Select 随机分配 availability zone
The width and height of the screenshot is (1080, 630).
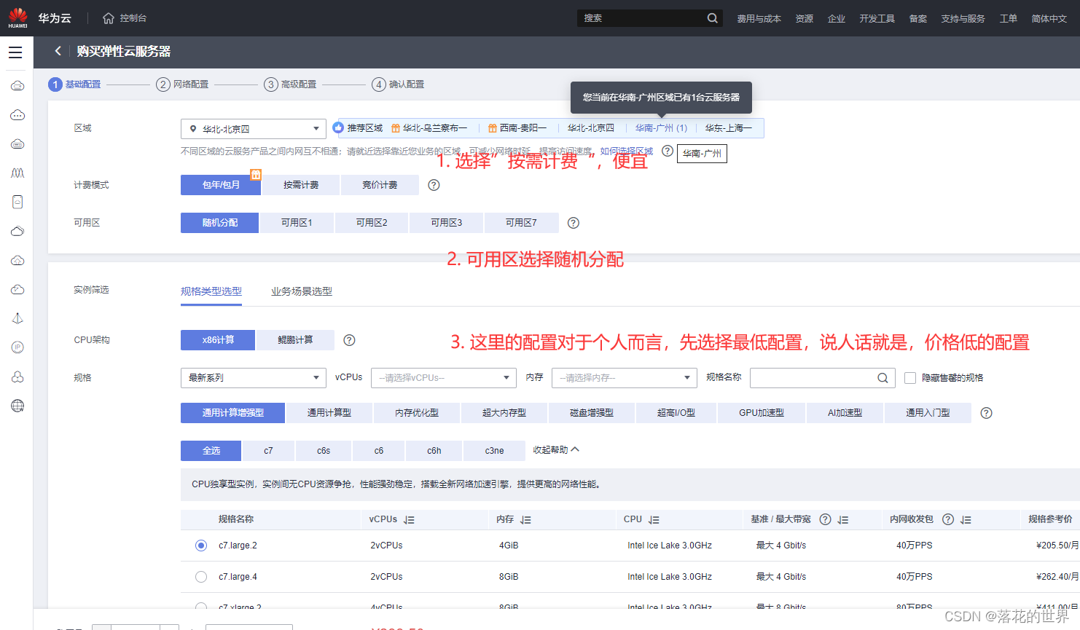coord(219,223)
